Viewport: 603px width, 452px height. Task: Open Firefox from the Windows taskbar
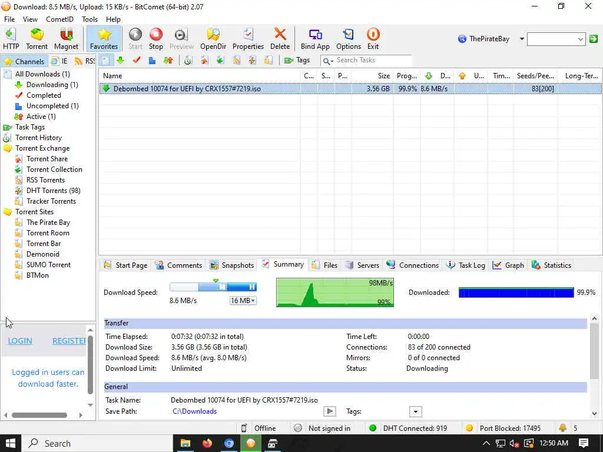coord(207,443)
